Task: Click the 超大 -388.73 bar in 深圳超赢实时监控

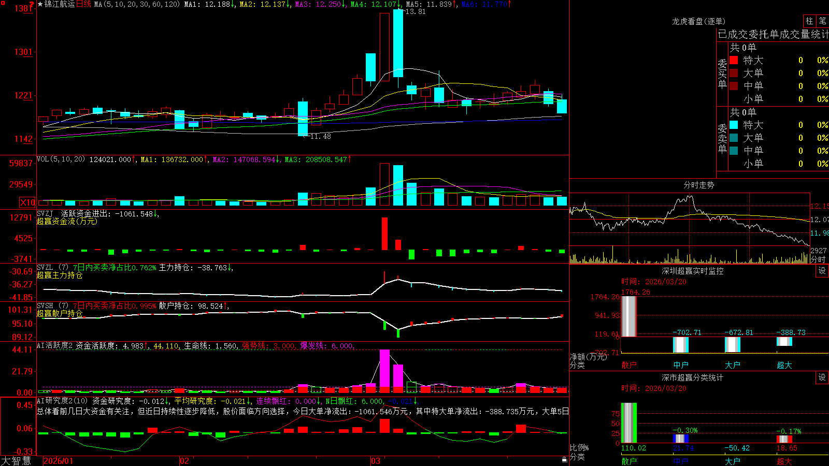Action: [784, 342]
